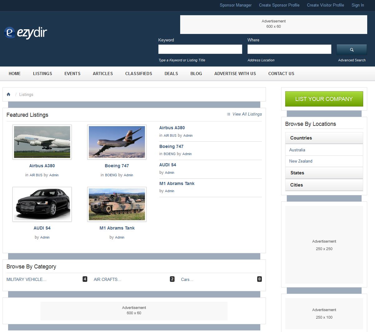This screenshot has height=332, width=375.
Task: Open ARTICLES menu item
Action: (103, 74)
